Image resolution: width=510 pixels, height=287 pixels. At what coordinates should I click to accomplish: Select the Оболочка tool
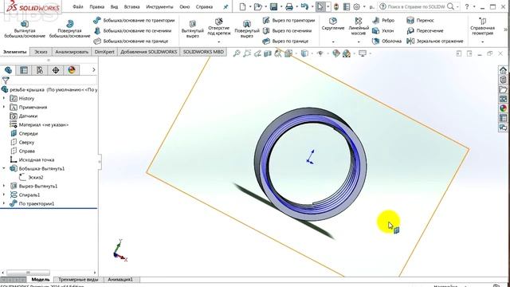click(386, 41)
